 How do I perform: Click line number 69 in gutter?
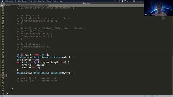3,75
